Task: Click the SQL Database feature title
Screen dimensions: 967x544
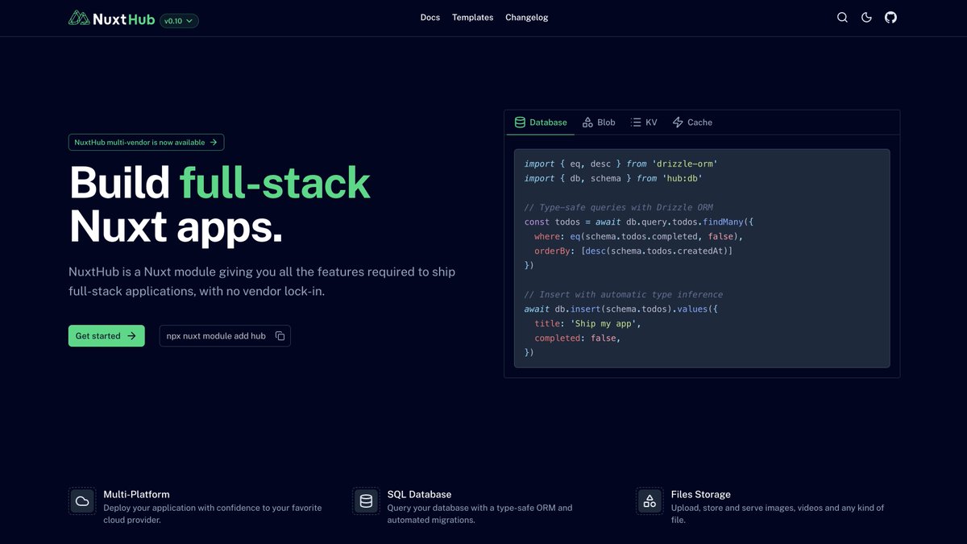Action: (x=419, y=494)
